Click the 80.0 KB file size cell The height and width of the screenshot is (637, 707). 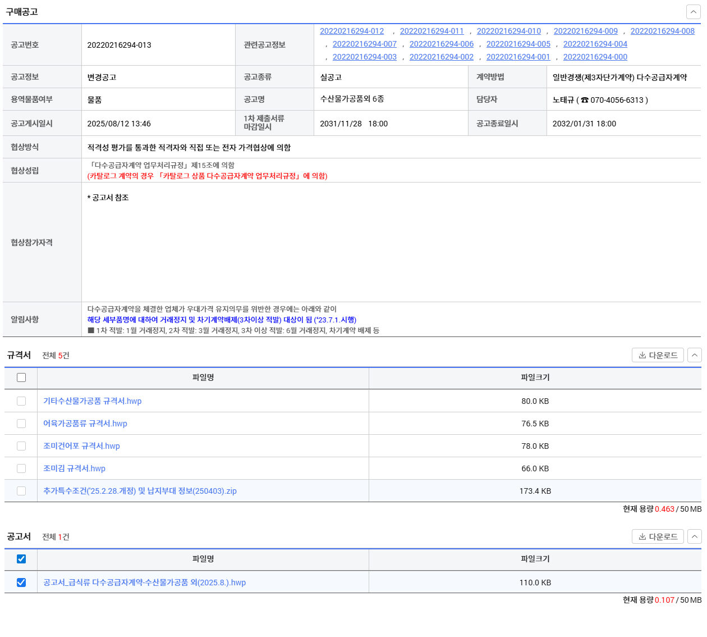(535, 401)
